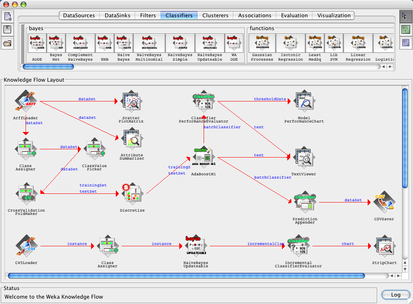Click layout horizontal scroll left arrow
Screen dimensions: 413x304
tap(392, 276)
